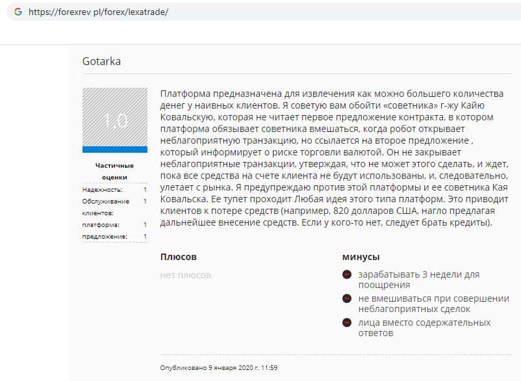The image size is (521, 381).
Task: Click the 'Обслуживание клиентов:' rating row
Action: point(114,207)
